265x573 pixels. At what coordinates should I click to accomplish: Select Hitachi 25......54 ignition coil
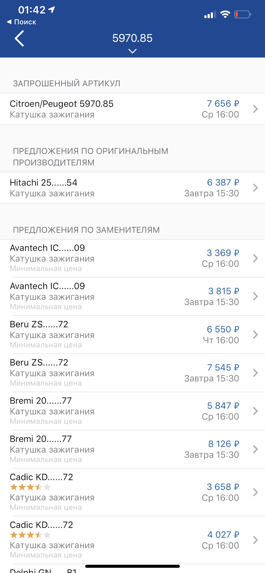tap(44, 183)
